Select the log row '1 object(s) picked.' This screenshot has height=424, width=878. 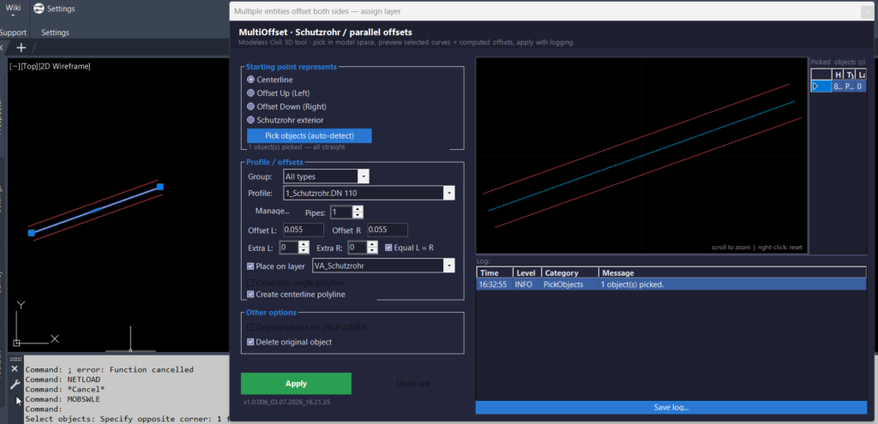pyautogui.click(x=671, y=284)
